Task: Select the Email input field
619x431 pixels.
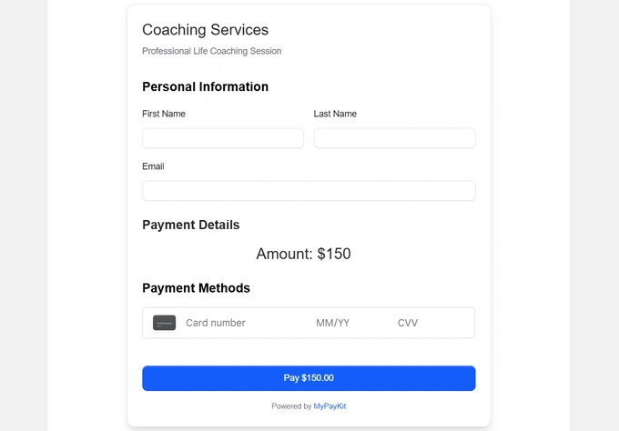Action: click(x=309, y=191)
